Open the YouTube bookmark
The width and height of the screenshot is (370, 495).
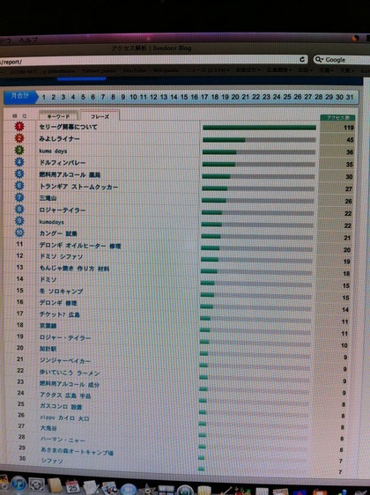(x=135, y=70)
